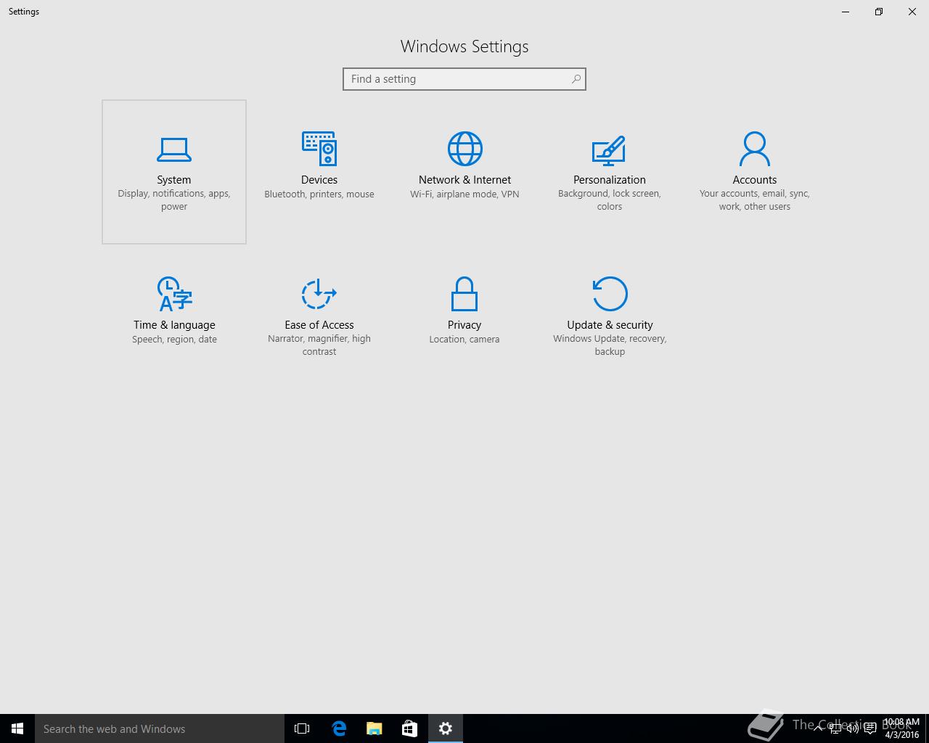Click the "Accounts" tile label

tap(755, 180)
